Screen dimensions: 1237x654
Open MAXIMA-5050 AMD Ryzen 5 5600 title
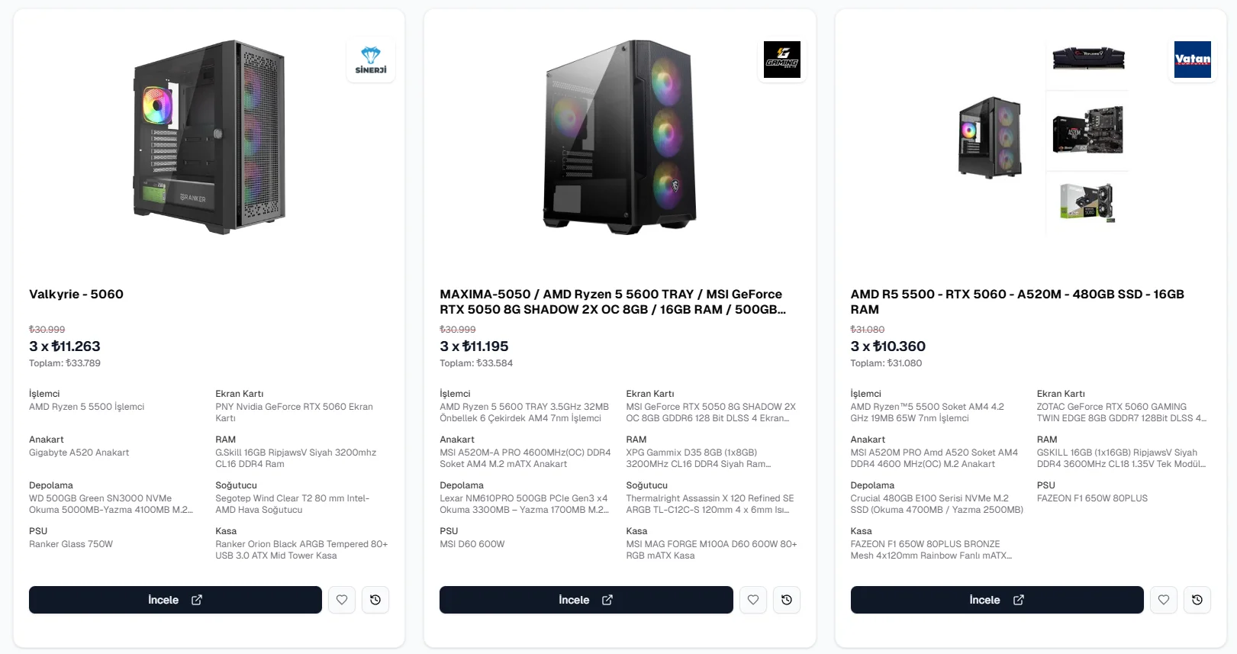click(x=613, y=302)
